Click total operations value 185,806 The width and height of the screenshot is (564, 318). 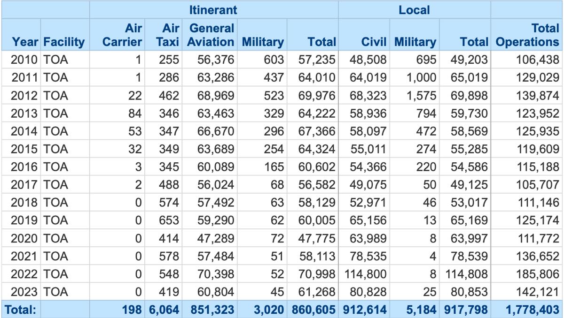(x=539, y=273)
